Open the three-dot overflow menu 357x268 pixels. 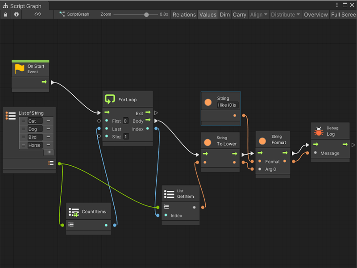pyautogui.click(x=338, y=4)
